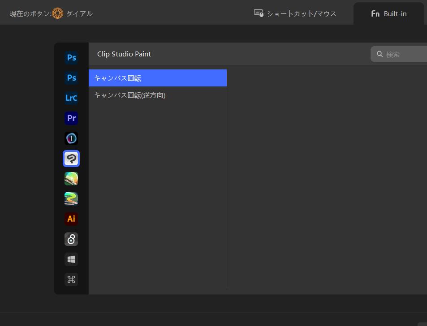Select the Lightroom Classic (LrC) app icon
427x326 pixels.
click(71, 98)
